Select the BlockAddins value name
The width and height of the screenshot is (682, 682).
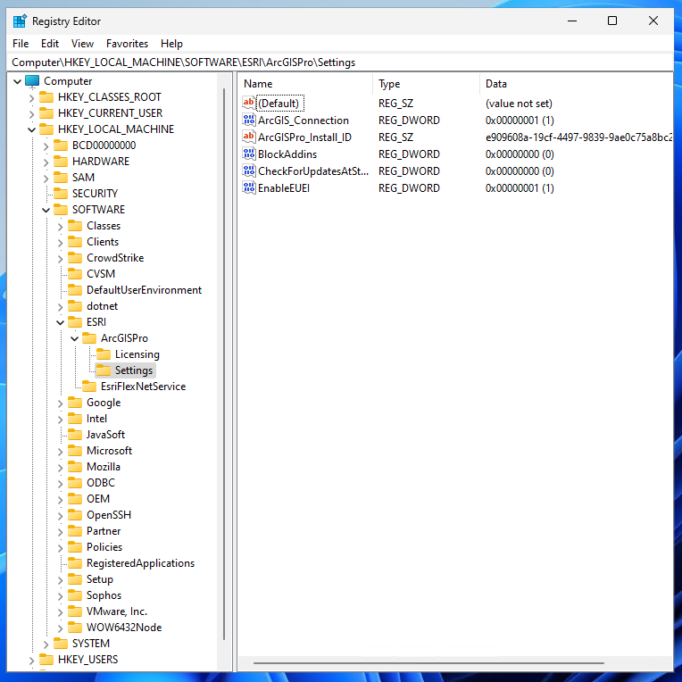pyautogui.click(x=287, y=154)
